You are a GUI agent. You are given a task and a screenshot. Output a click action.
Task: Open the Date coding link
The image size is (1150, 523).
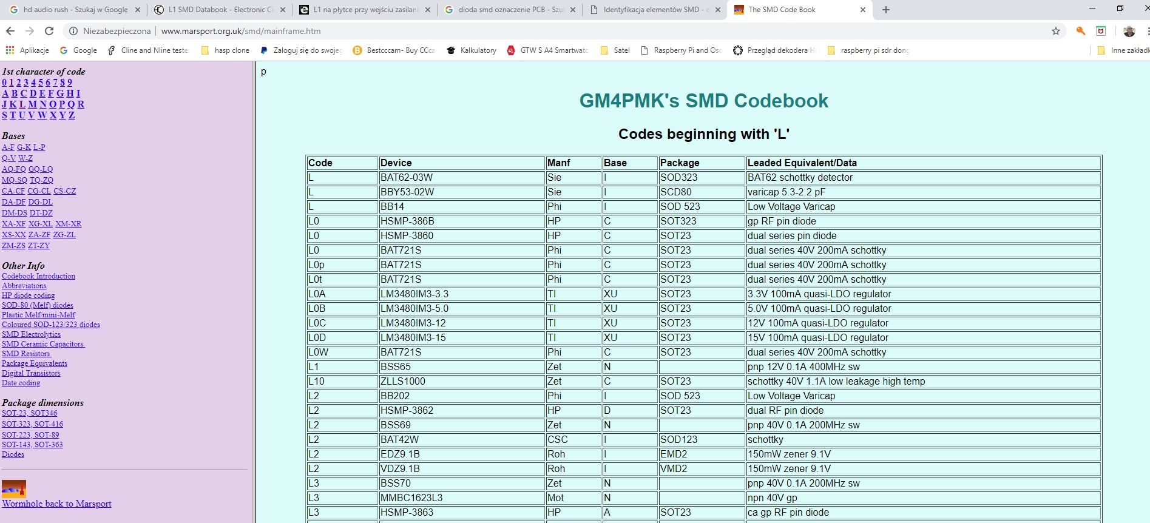[21, 383]
